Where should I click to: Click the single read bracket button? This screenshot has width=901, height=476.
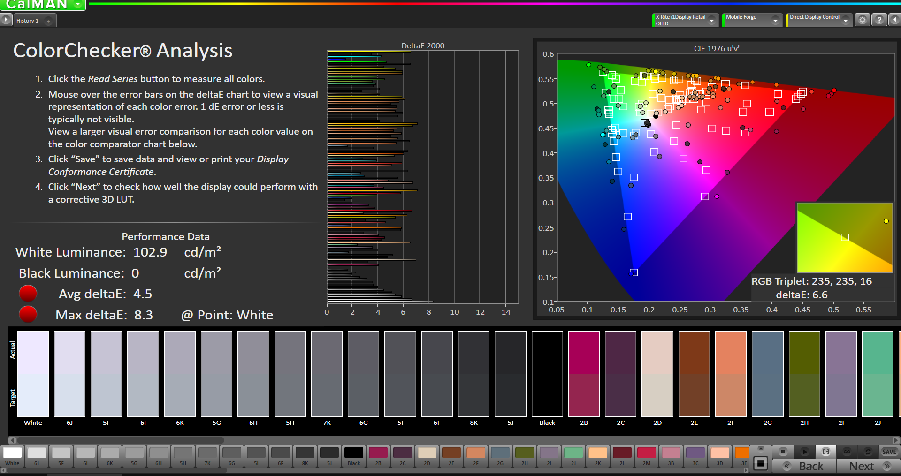(826, 452)
